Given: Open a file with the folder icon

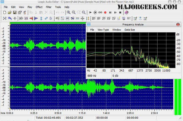Looking at the screenshot, I should (10, 13).
